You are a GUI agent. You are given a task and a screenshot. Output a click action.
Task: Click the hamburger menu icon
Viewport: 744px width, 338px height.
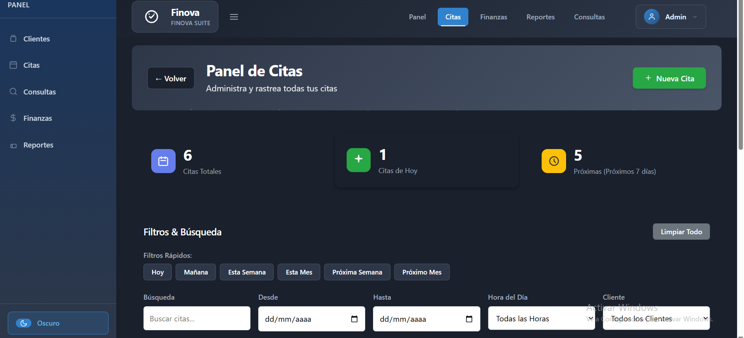click(234, 17)
